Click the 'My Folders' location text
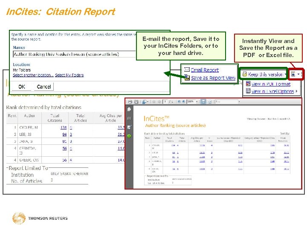 pos(22,70)
